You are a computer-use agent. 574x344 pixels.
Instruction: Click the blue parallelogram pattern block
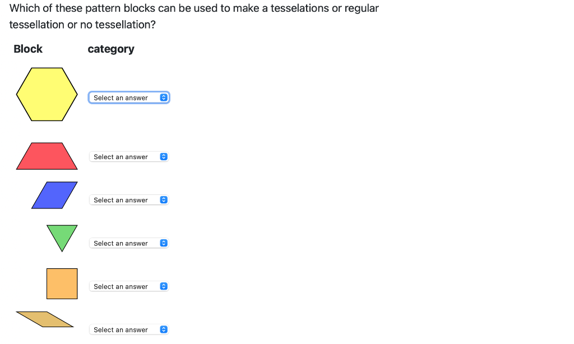tap(54, 195)
